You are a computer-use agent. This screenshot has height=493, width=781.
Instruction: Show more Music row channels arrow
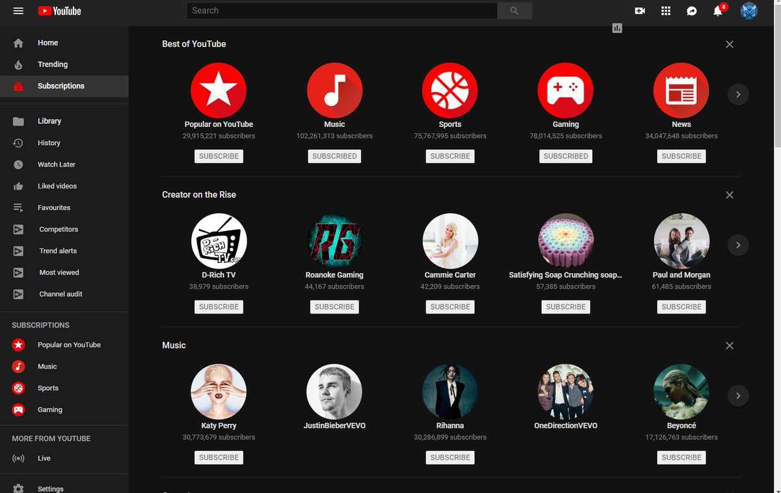(738, 395)
